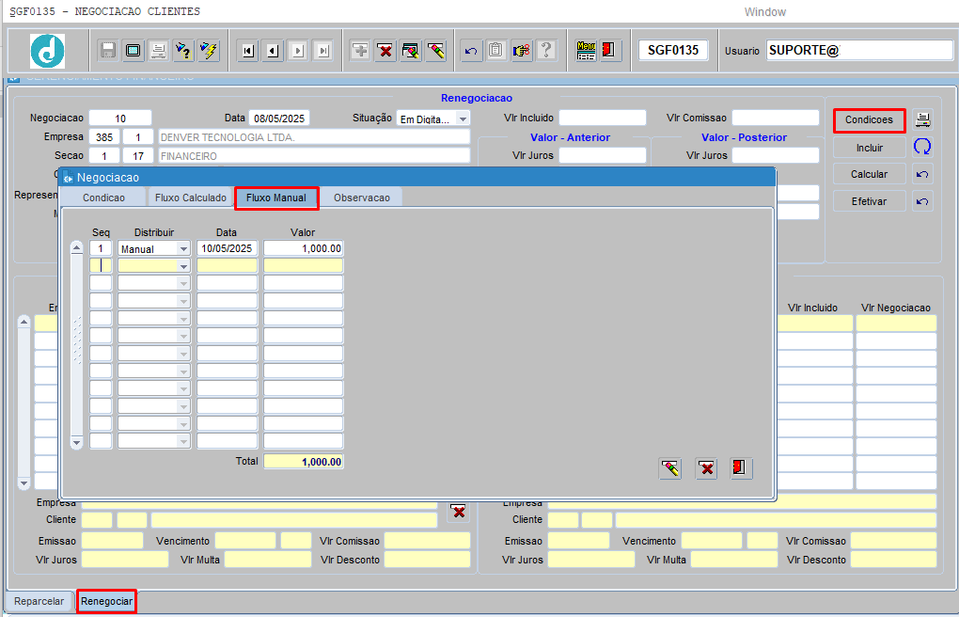Open the Distribuir dropdown in the fourth row
Viewport: 959px width, 617px height.
click(x=183, y=301)
